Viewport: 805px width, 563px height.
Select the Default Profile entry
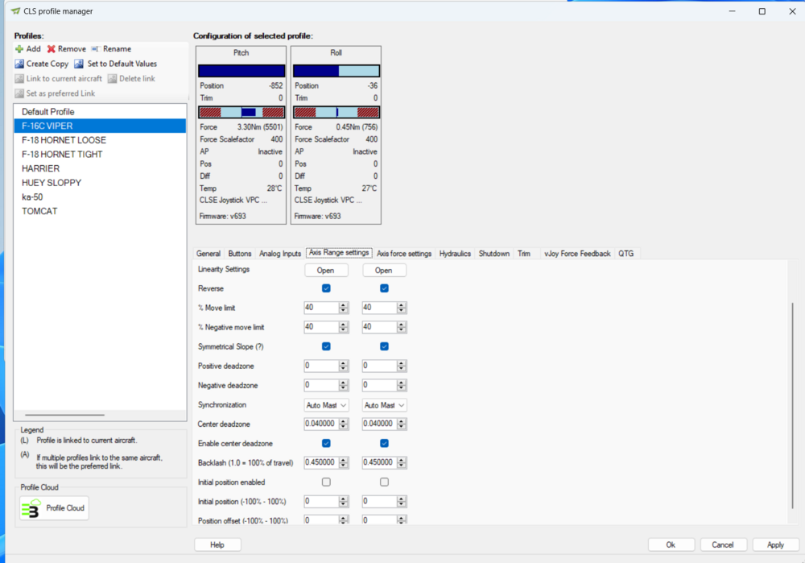click(100, 111)
